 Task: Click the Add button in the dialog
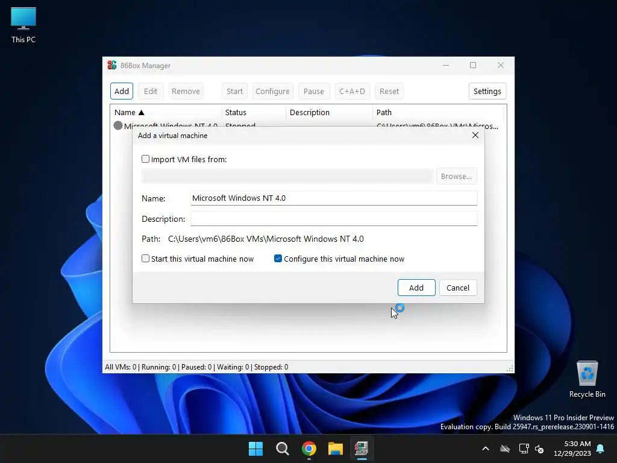[x=416, y=288]
